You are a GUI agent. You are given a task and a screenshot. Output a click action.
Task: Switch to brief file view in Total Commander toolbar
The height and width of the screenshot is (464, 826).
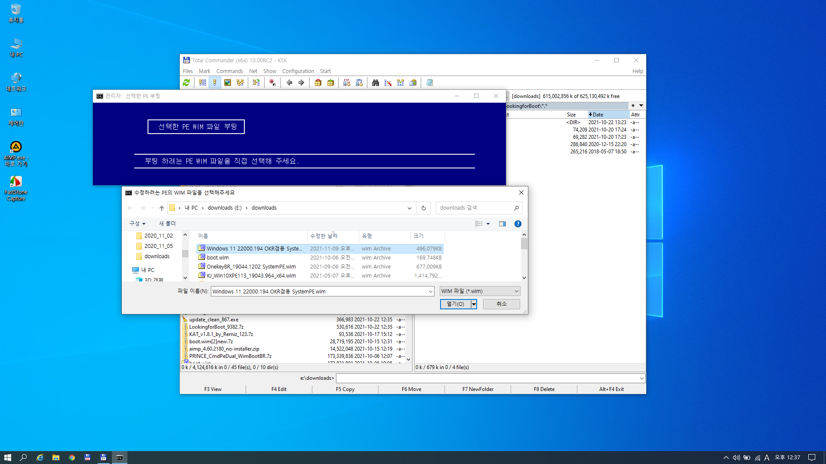[x=203, y=82]
